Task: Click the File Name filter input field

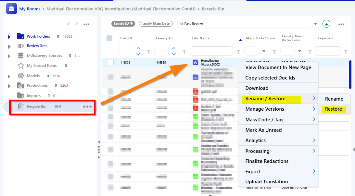Action: [x=211, y=51]
